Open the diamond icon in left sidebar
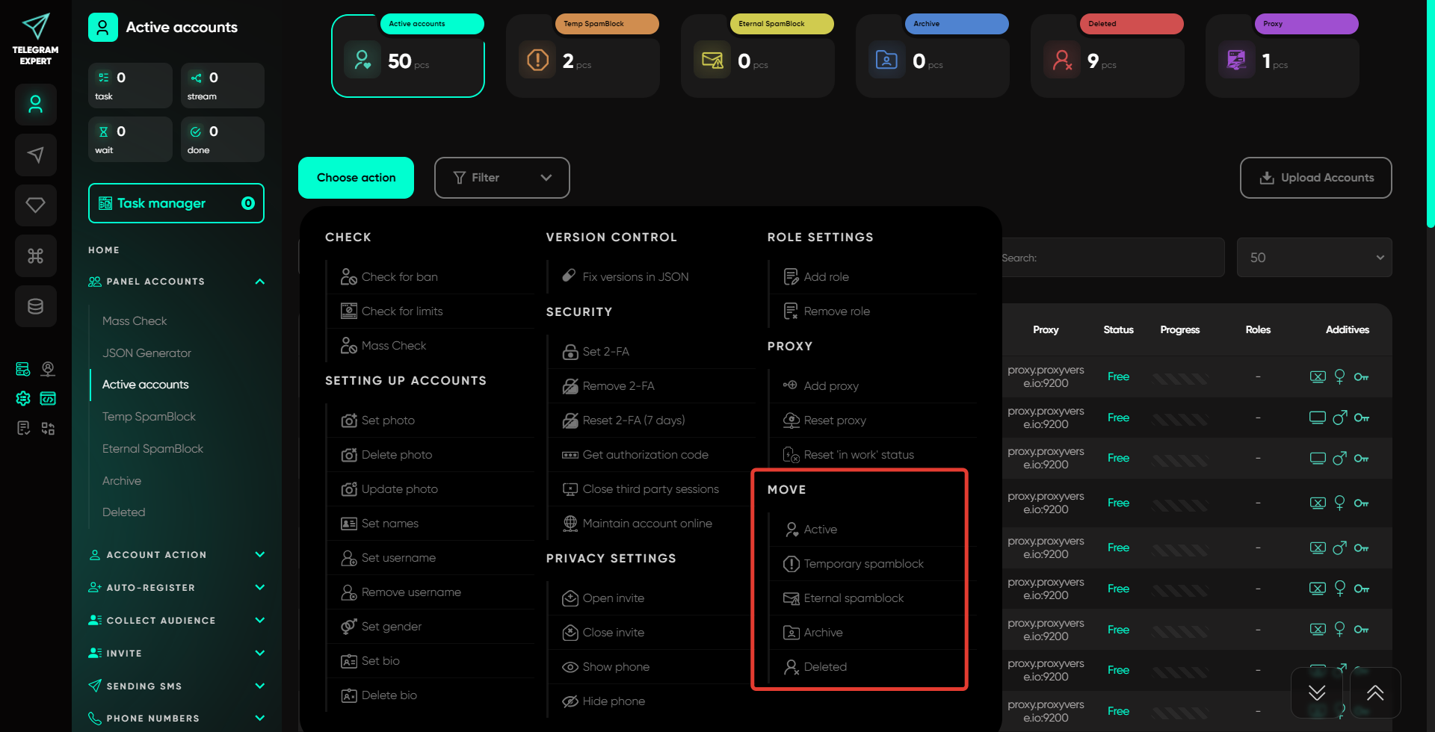The image size is (1435, 732). [35, 205]
